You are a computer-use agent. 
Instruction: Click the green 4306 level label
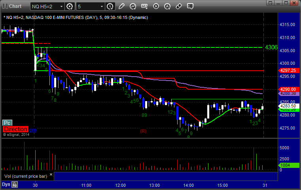271,47
